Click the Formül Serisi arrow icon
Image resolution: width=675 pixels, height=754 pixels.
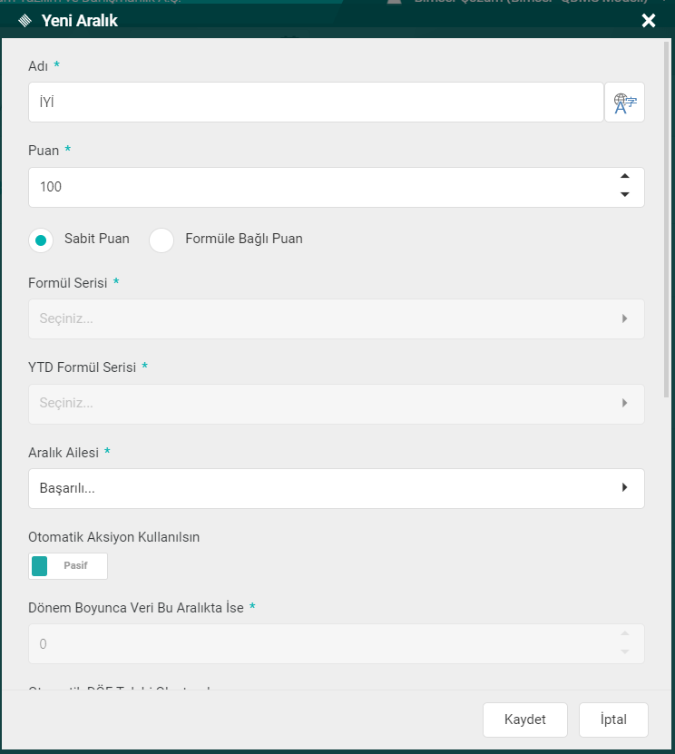click(624, 319)
